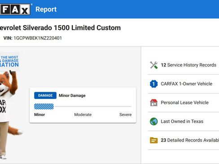Click the VIN number 1GCPWBEK1NZ220401

(38, 38)
